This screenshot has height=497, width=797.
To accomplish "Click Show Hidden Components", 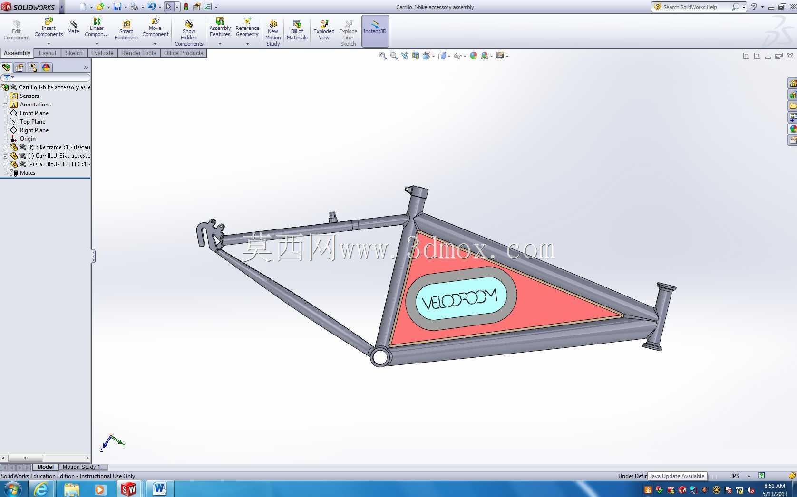I will pos(189,33).
